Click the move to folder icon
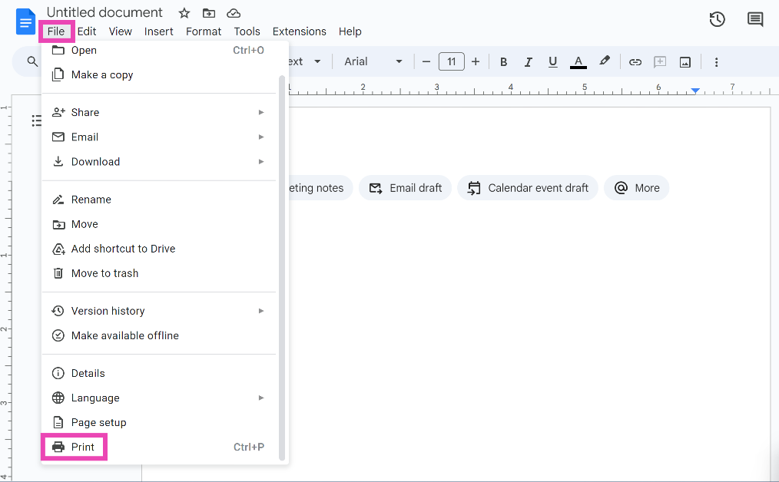The height and width of the screenshot is (482, 779). [x=209, y=13]
